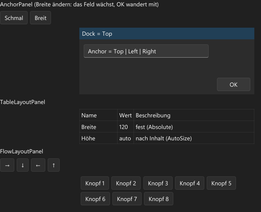This screenshot has height=212, width=261.
Task: Click the FlowLayoutPanel heading
Action: click(21, 151)
